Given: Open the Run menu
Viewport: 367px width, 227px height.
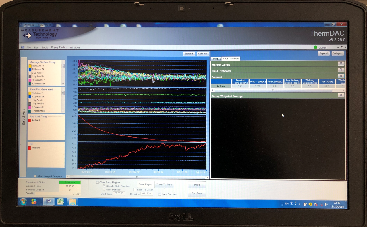Looking at the screenshot, I should 36,47.
